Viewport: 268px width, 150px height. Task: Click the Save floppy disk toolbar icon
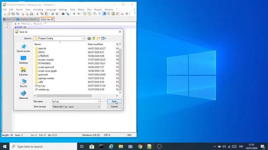pos(13,14)
